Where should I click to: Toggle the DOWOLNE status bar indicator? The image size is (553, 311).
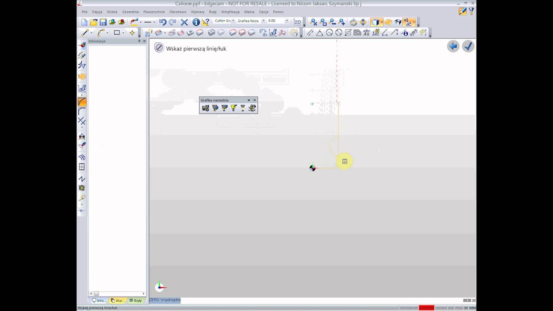coord(409,308)
